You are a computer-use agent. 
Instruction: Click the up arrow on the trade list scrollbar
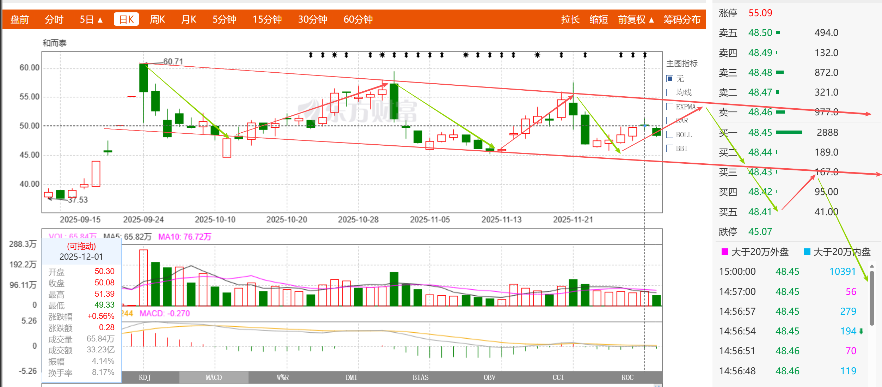[872, 266]
